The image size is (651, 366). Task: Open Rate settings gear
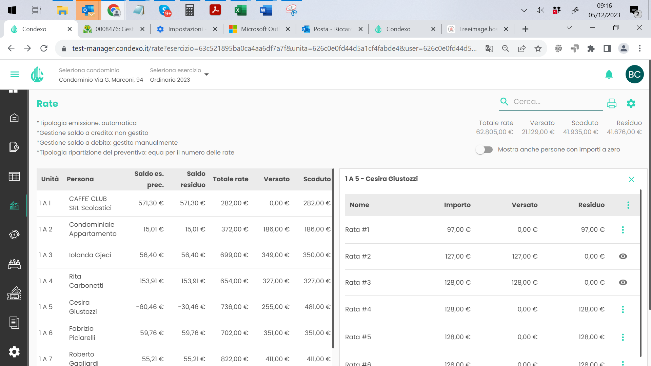point(631,103)
